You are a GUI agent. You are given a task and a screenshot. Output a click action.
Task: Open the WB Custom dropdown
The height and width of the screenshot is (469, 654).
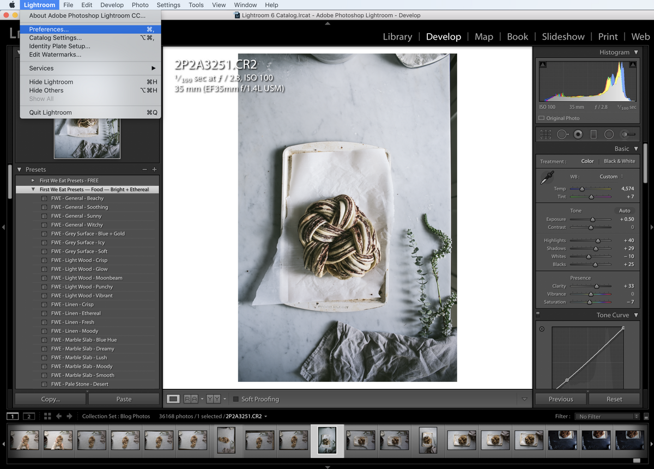click(x=612, y=176)
